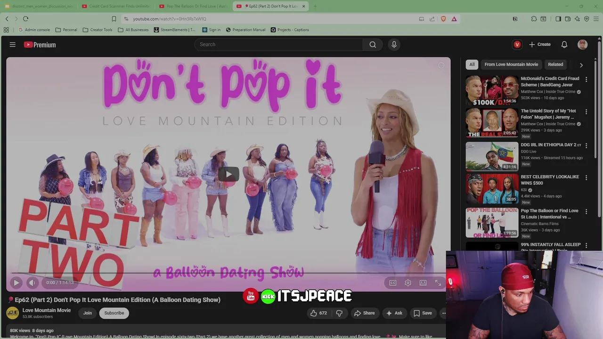Open a new browser tab
The height and width of the screenshot is (339, 603).
pyautogui.click(x=315, y=6)
